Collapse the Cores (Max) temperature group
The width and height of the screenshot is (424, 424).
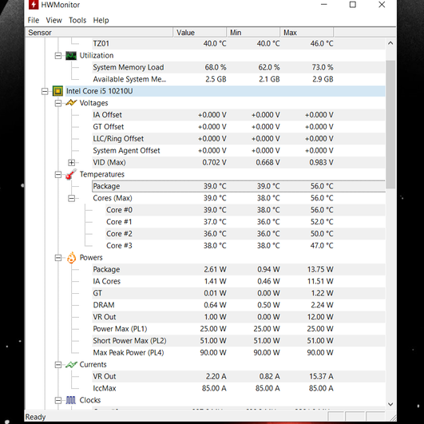click(x=71, y=198)
